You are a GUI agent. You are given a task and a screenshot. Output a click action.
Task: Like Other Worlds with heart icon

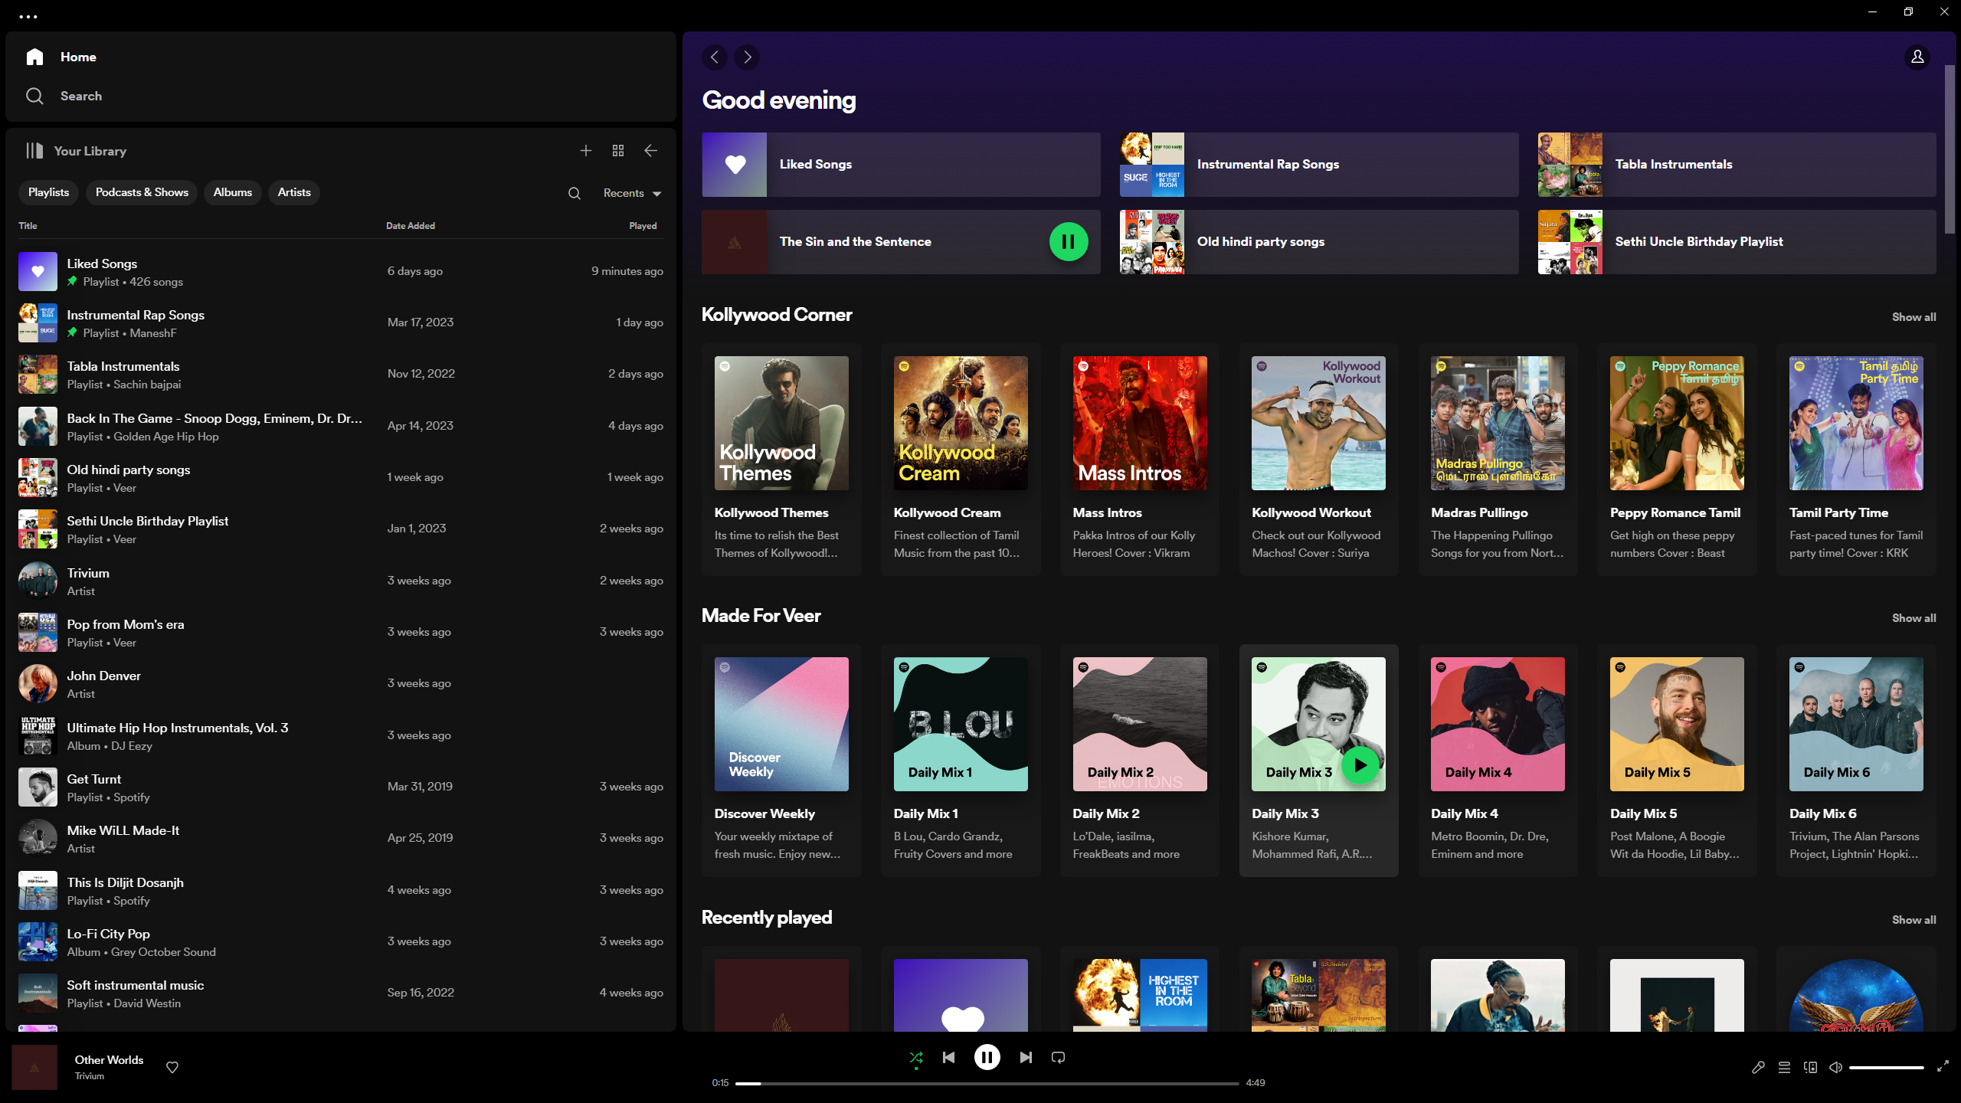point(172,1067)
